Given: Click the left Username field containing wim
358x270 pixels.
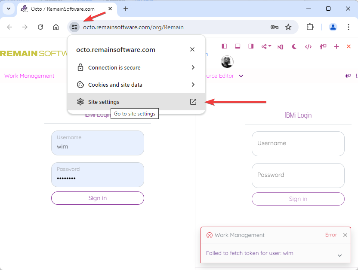Looking at the screenshot, I should (98, 143).
